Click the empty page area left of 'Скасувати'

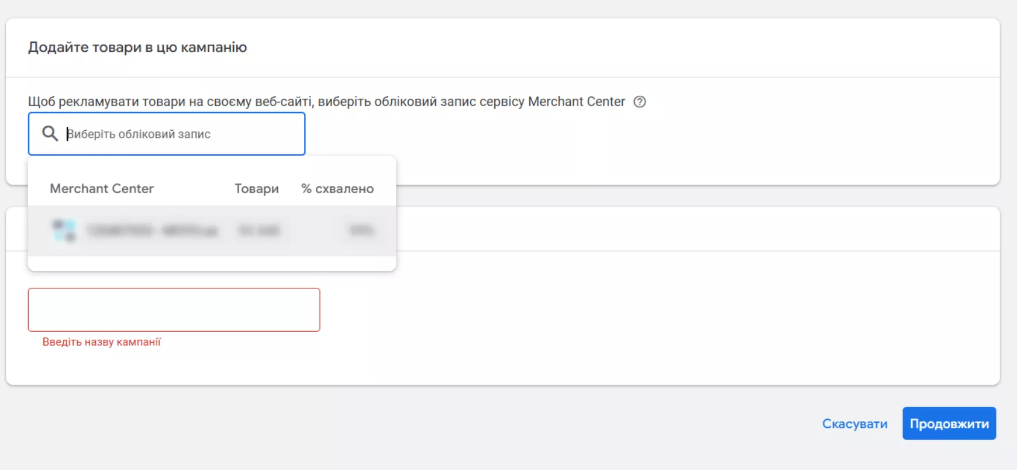pyautogui.click(x=526, y=424)
